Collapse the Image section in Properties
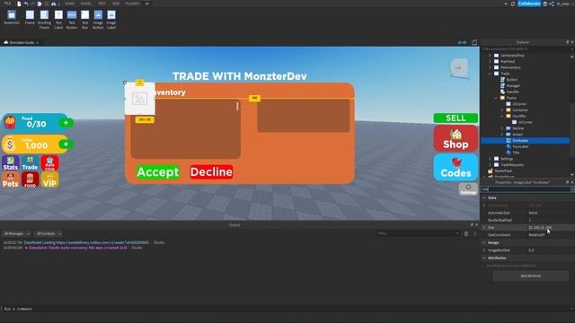 point(484,242)
